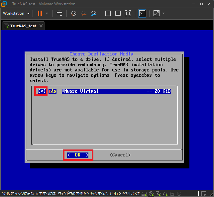Select the TrueNAS_test tab

coord(23,26)
